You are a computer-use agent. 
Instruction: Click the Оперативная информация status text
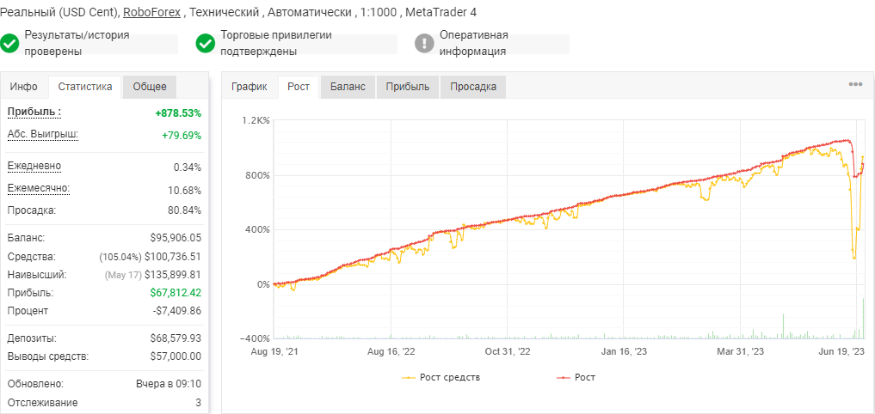(474, 44)
